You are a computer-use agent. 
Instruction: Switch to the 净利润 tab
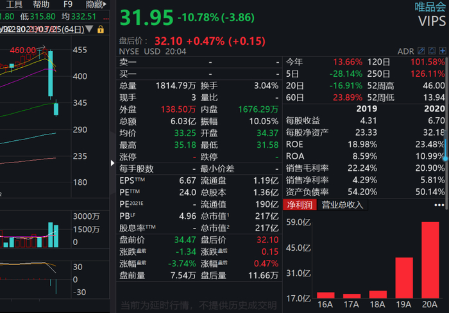click(x=298, y=205)
